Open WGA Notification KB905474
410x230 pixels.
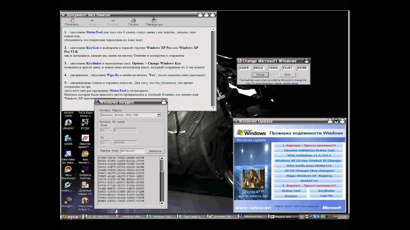click(x=309, y=165)
